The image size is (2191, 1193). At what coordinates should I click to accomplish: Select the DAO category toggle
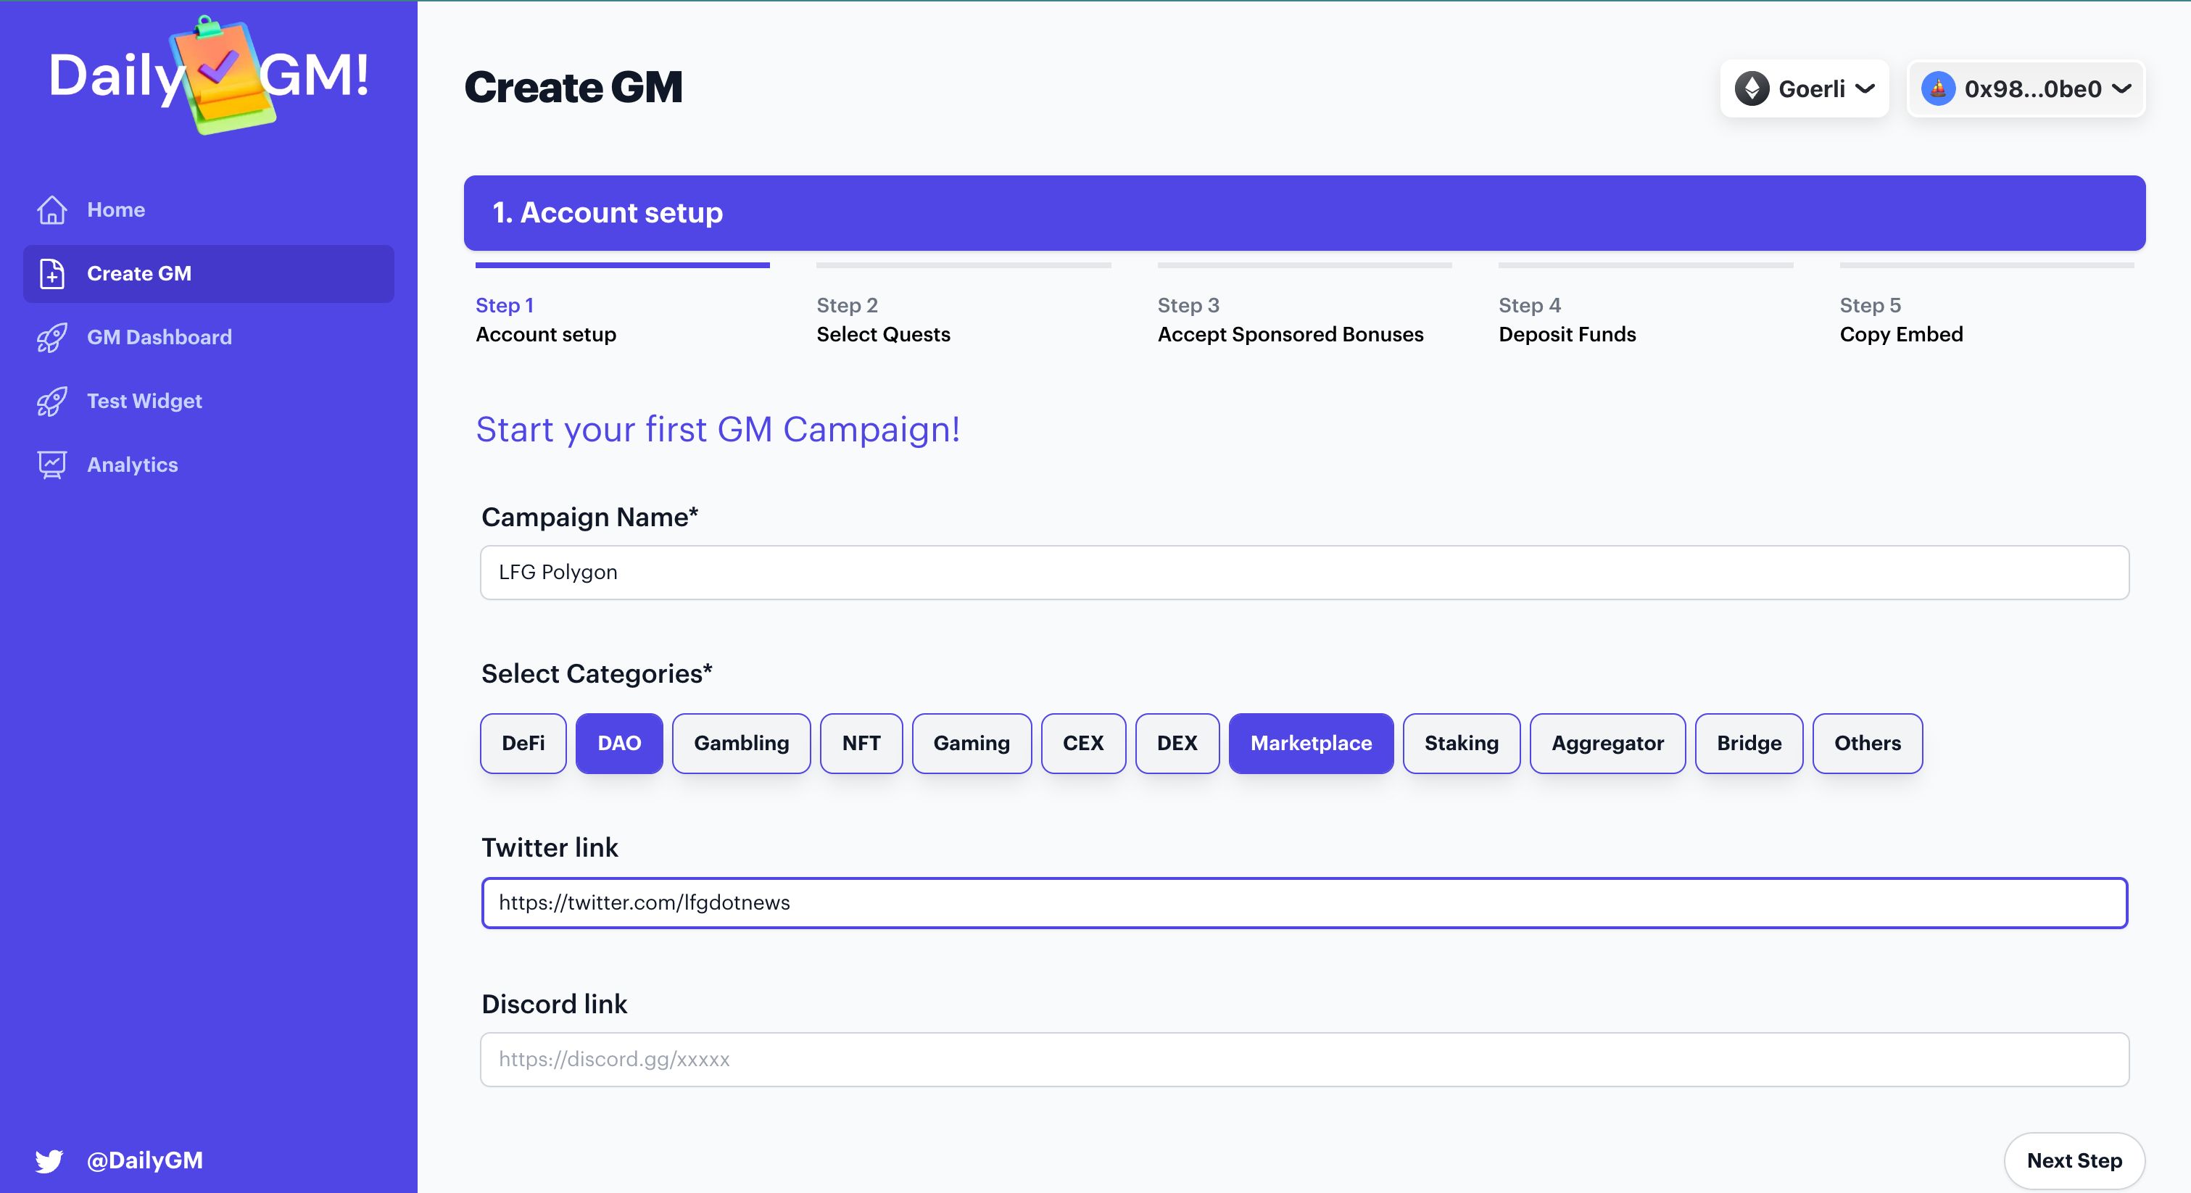coord(617,742)
